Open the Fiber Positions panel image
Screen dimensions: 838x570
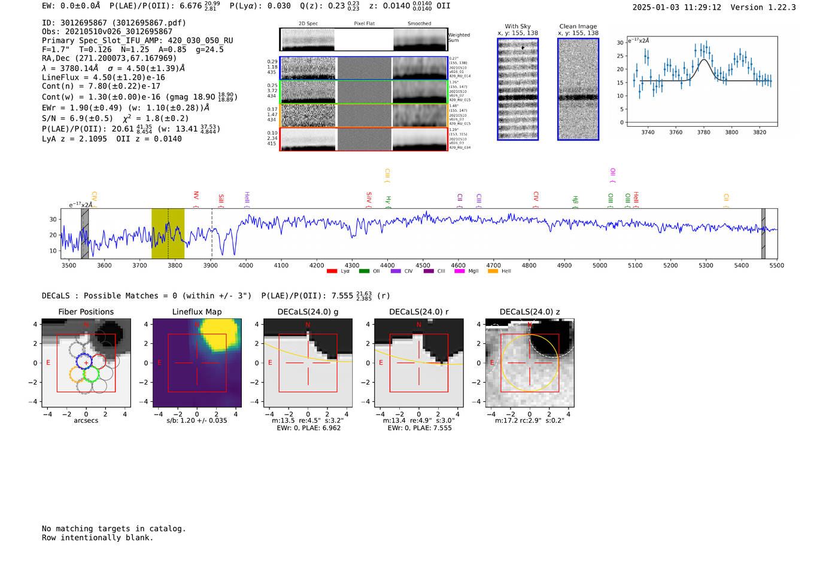tap(86, 363)
